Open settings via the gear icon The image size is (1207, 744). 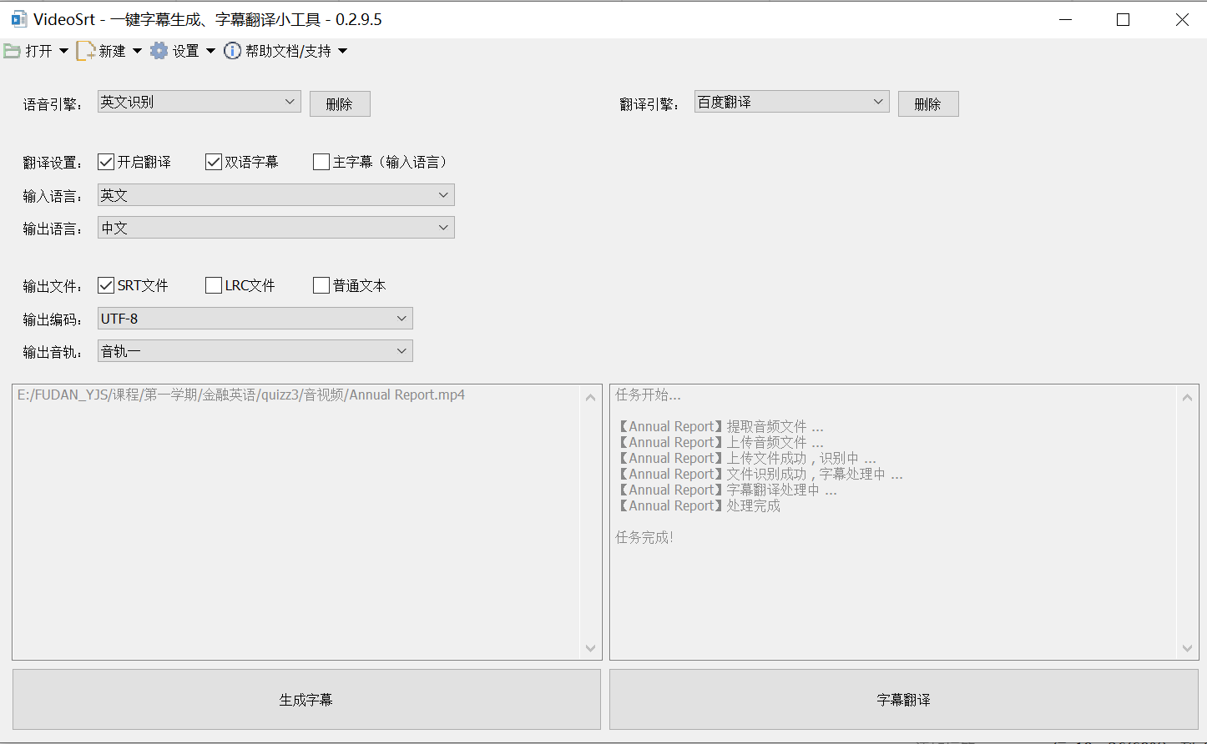[x=159, y=50]
